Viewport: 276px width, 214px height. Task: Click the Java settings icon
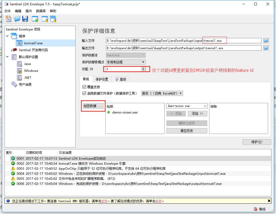pyautogui.click(x=19, y=64)
